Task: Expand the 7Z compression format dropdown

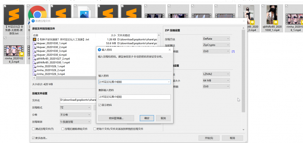Action: [75, 108]
